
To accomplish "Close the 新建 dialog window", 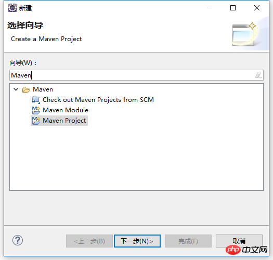I will (x=257, y=8).
